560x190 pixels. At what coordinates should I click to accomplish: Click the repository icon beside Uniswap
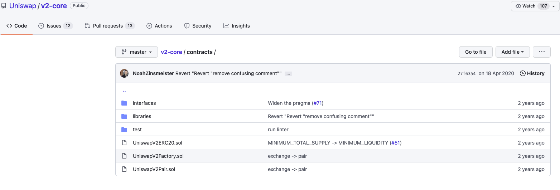[x=3, y=6]
